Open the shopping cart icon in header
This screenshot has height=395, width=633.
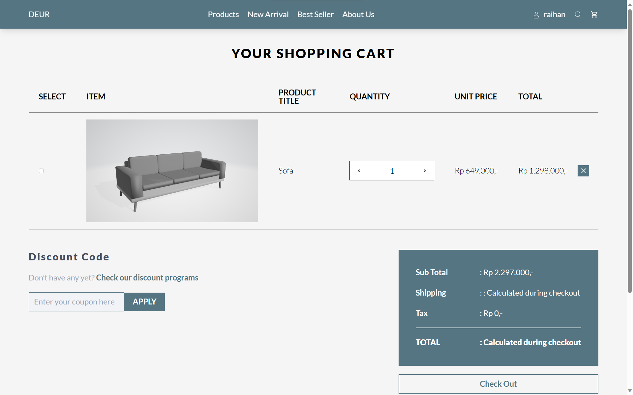(x=594, y=14)
